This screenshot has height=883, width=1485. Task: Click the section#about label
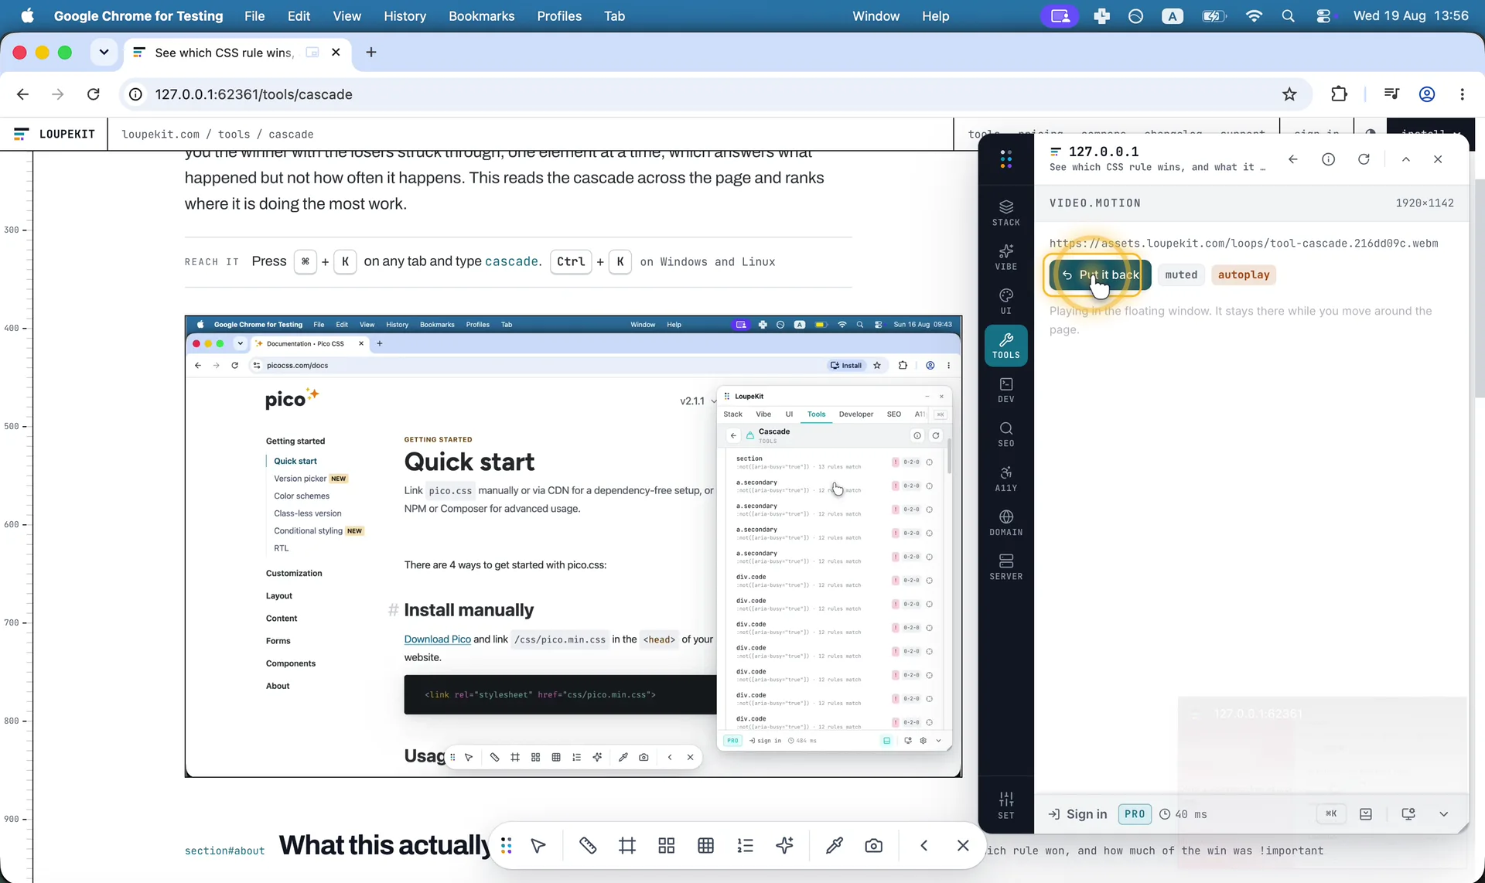tap(224, 851)
